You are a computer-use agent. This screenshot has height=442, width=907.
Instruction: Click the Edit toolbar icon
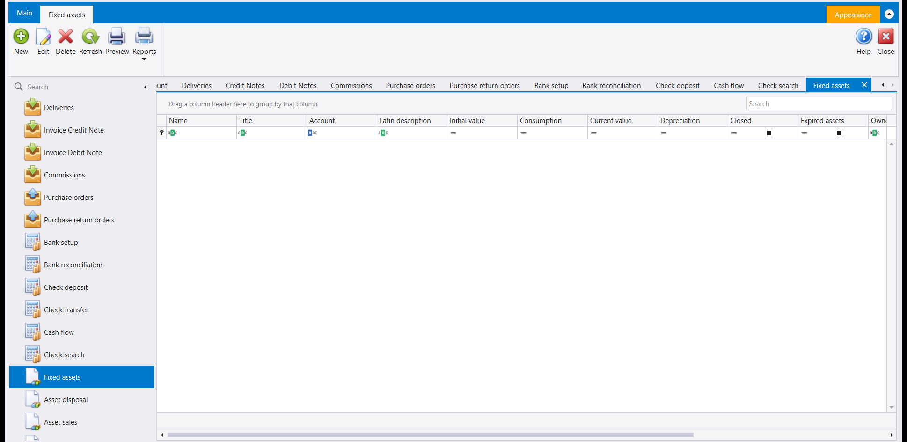point(43,37)
